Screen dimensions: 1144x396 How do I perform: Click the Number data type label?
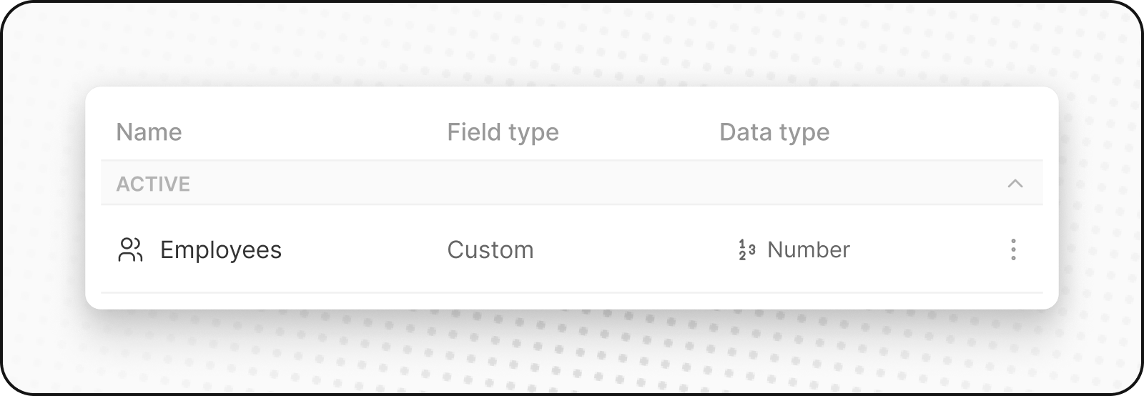tap(809, 250)
